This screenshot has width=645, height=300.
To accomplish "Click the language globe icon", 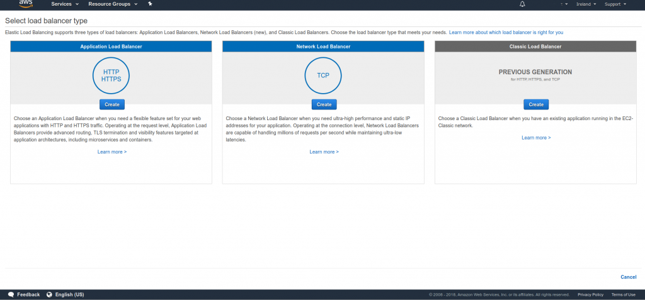I will [x=49, y=294].
